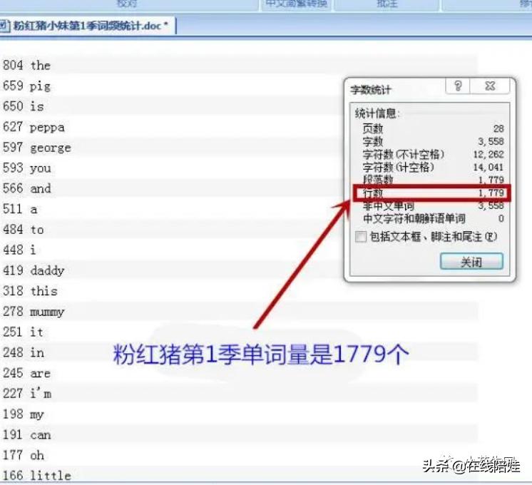This screenshot has height=485, width=532.
Task: Click the line "191 can"
Action: pyautogui.click(x=26, y=434)
